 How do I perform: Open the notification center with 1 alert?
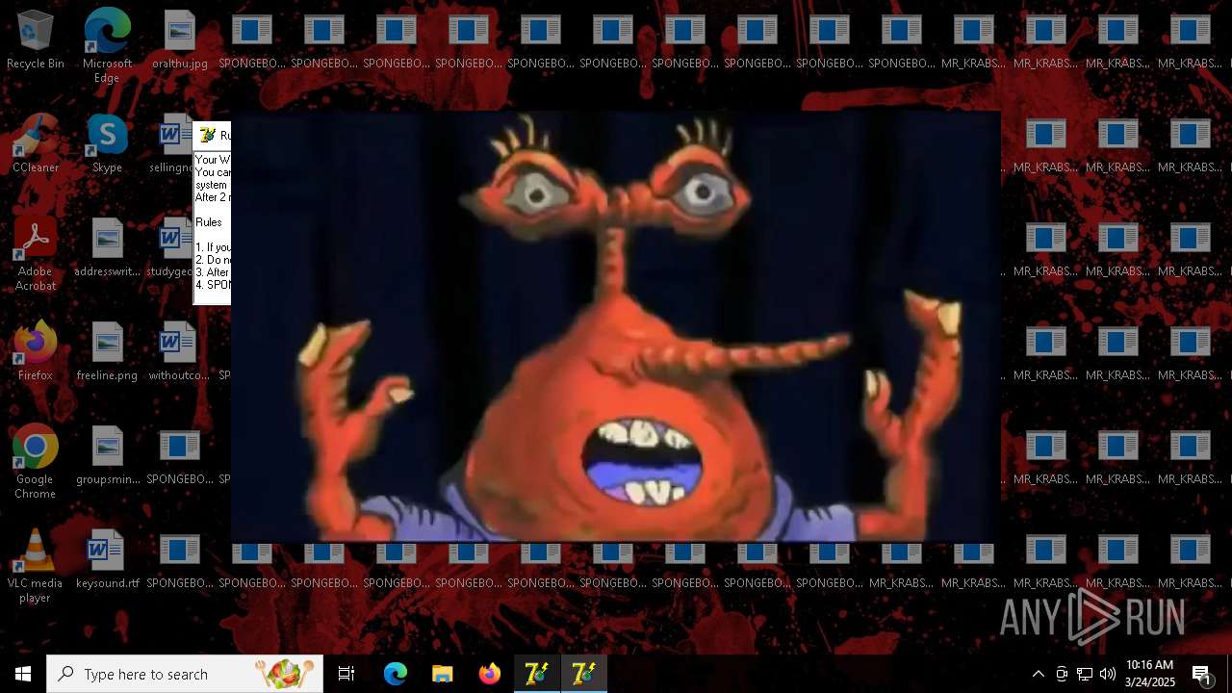1201,674
